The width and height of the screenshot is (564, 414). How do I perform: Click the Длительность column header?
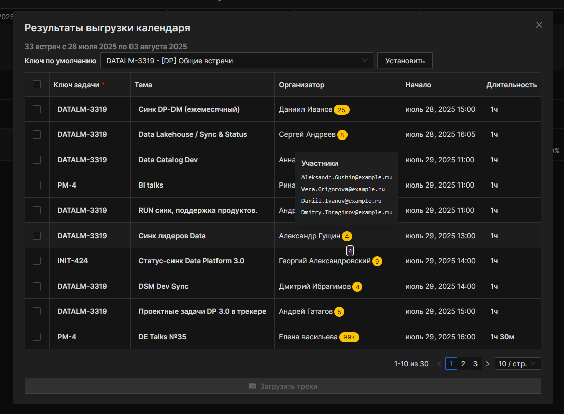[x=511, y=85]
